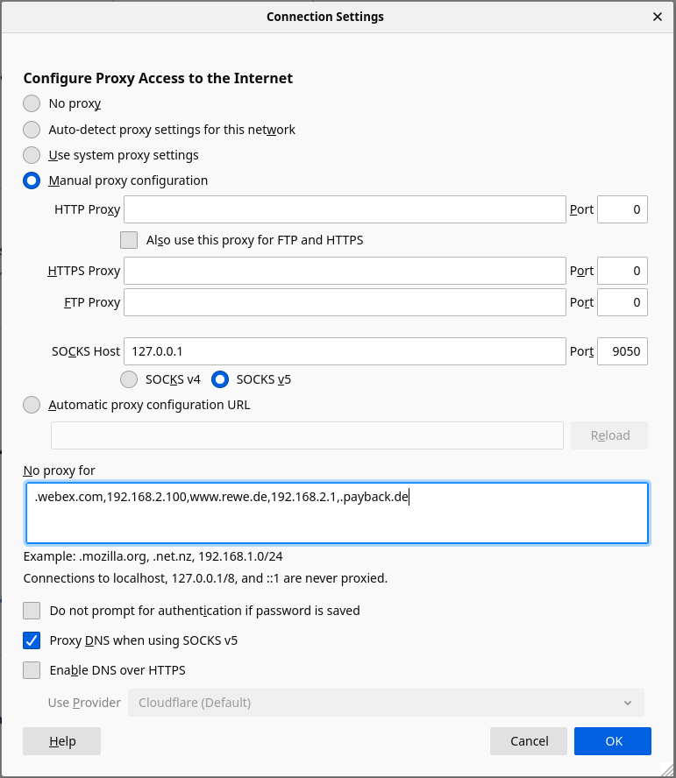The image size is (676, 778).
Task: Select Manual proxy configuration radio button
Action: (x=32, y=180)
